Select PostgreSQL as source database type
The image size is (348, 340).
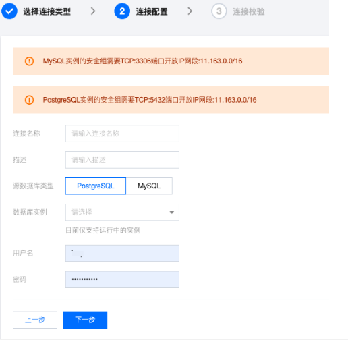pyautogui.click(x=96, y=186)
